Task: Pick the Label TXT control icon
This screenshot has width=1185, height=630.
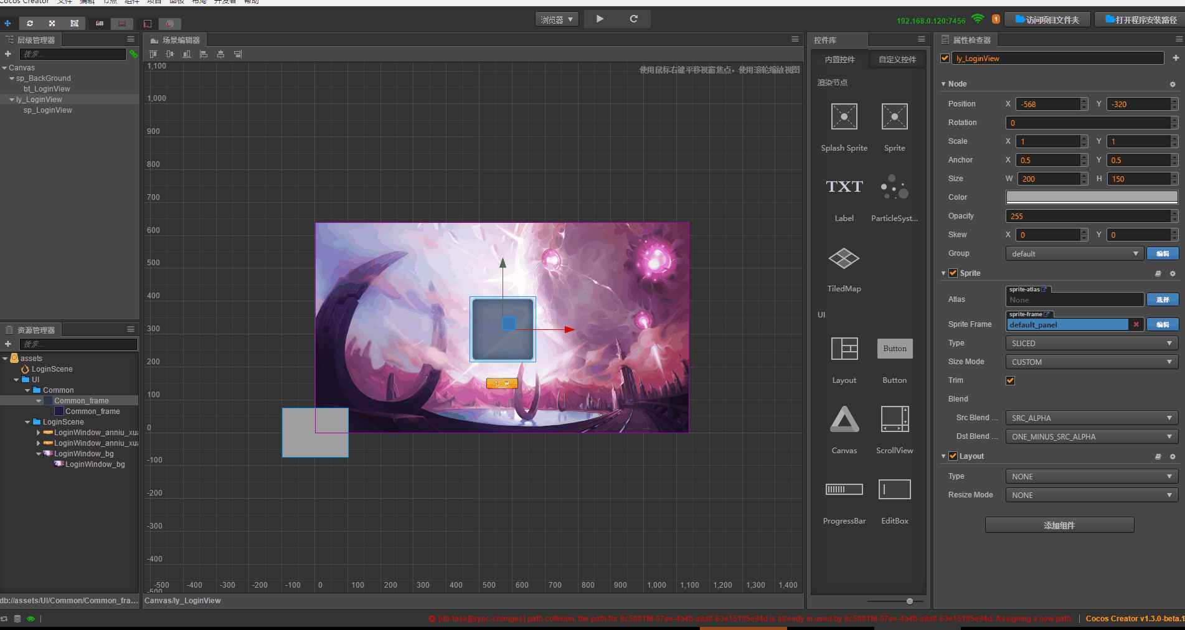Action: [x=844, y=187]
